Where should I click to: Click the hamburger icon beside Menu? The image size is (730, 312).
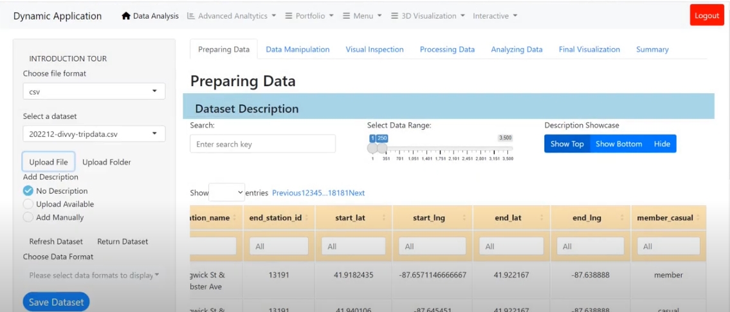(347, 16)
